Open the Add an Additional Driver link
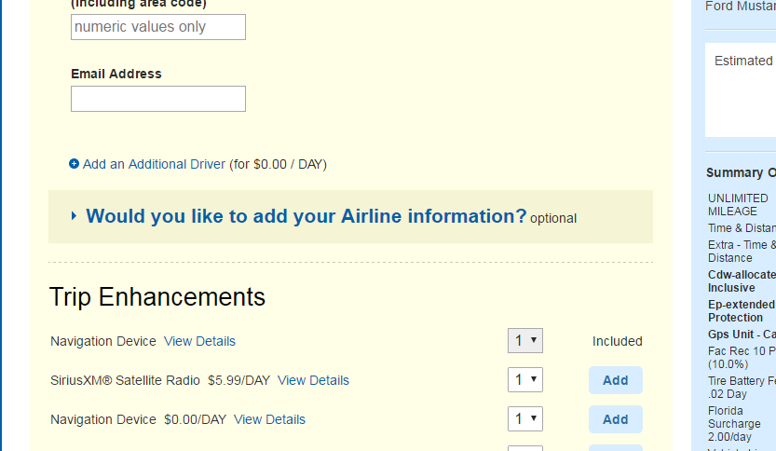Image resolution: width=776 pixels, height=451 pixels. pyautogui.click(x=154, y=164)
